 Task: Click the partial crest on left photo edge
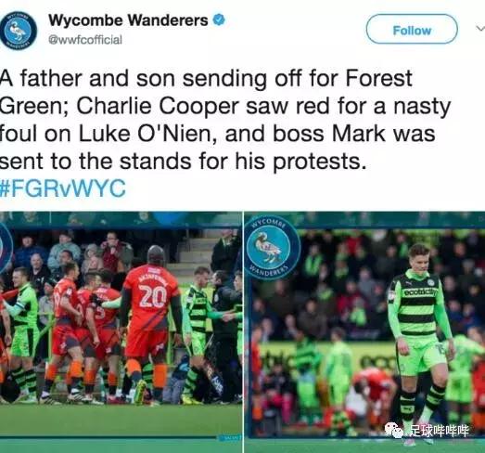(x=6, y=248)
